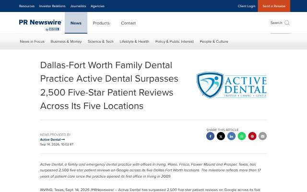The height and width of the screenshot is (192, 307).
Task: Click the Send a Release button
Action: click(274, 6)
